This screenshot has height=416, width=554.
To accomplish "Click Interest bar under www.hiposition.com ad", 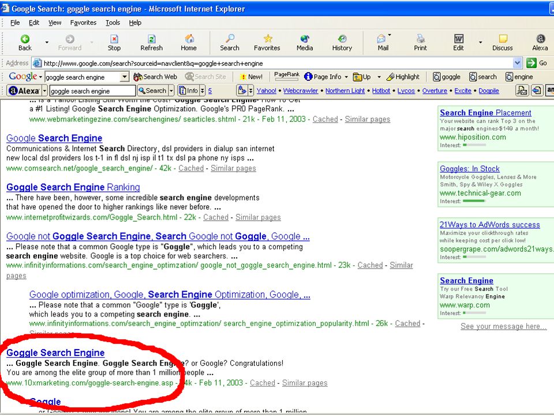I will click(474, 145).
